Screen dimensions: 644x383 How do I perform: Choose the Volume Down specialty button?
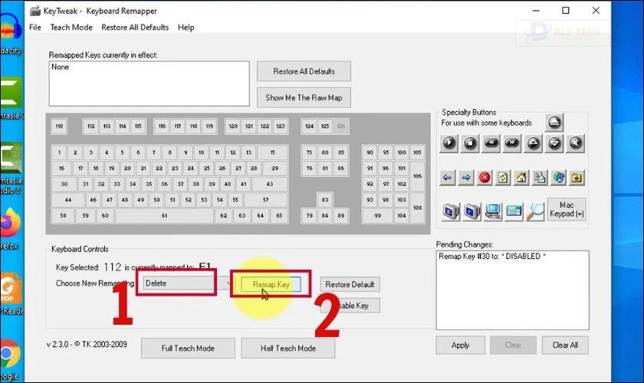point(554,143)
